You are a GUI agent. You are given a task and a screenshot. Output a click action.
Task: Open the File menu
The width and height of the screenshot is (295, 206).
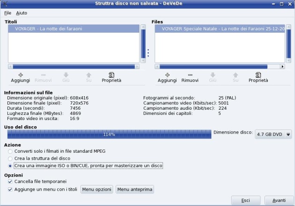[x=7, y=13]
